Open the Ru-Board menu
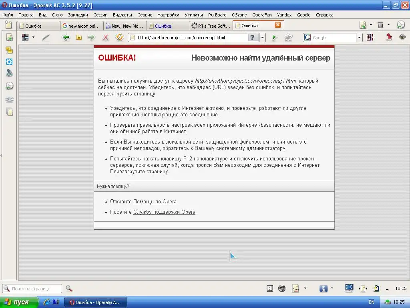Image resolution: width=410 pixels, height=308 pixels. pos(217,15)
